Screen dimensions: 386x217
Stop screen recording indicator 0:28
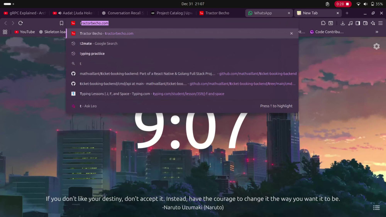point(343,4)
